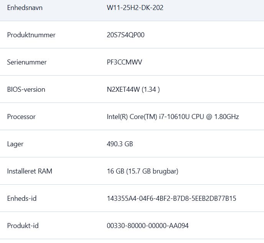Image resolution: width=264 pixels, height=243 pixels.
Task: Select the Serienummer label
Action: pos(27,62)
